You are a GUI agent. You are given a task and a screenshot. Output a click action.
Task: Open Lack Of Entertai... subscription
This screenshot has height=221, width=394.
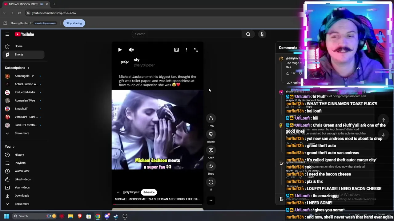pos(23,125)
